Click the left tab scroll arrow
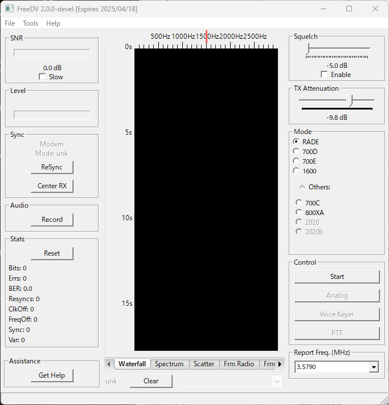The height and width of the screenshot is (405, 389). pos(109,364)
